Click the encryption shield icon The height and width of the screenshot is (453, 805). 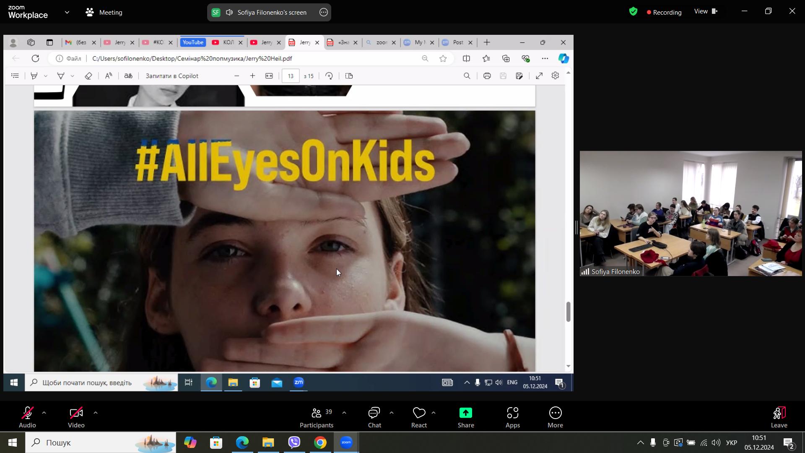point(633,12)
